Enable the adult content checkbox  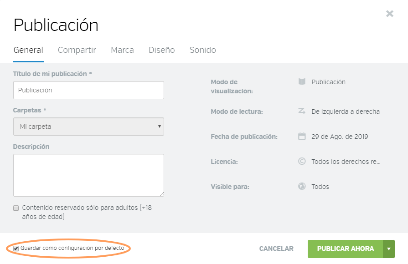(16, 208)
